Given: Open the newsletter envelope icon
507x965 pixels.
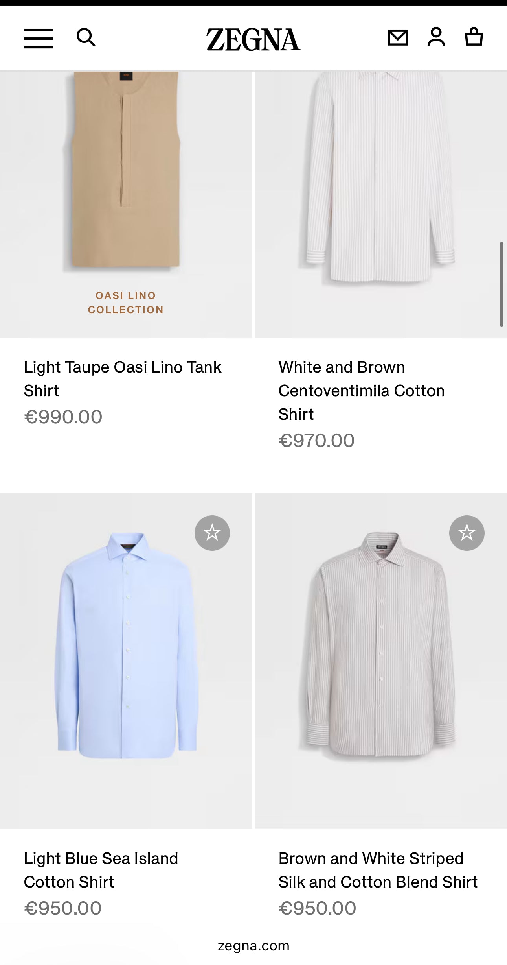Looking at the screenshot, I should [x=397, y=38].
